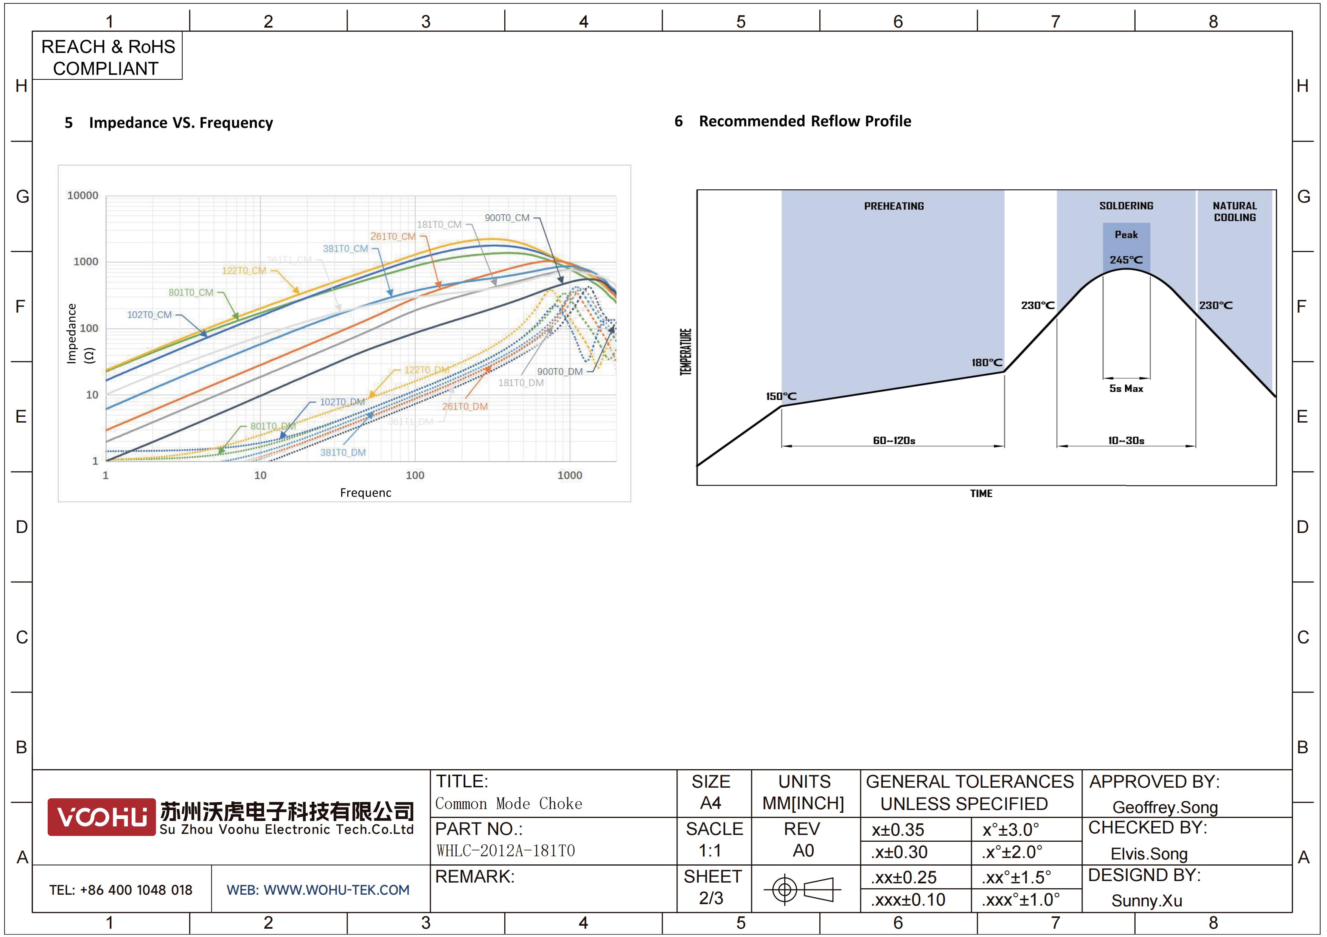This screenshot has height=937, width=1327.
Task: Click the VOOHU red logo
Action: [x=101, y=817]
